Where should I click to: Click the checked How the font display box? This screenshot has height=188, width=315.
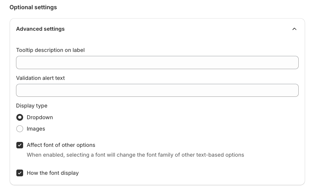(20, 173)
